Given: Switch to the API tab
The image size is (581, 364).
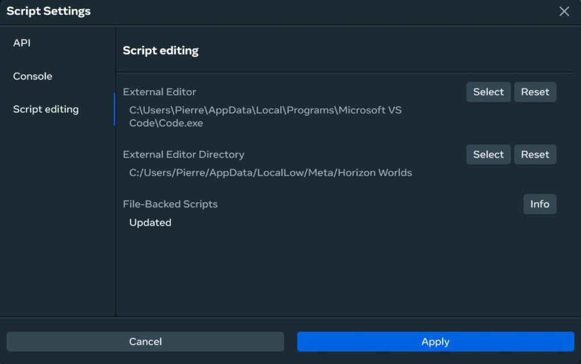Looking at the screenshot, I should (x=23, y=43).
